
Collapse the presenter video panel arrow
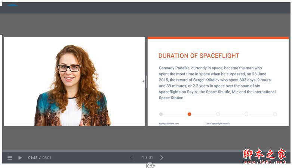coord(143,81)
